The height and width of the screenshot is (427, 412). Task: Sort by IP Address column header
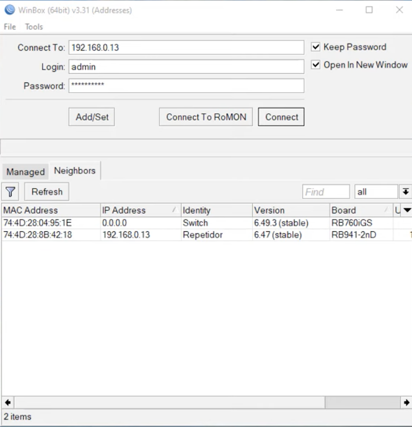point(141,210)
